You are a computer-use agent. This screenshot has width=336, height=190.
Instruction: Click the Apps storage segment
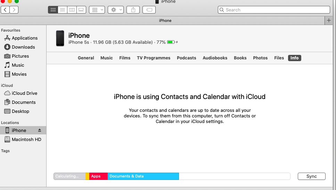(x=98, y=176)
